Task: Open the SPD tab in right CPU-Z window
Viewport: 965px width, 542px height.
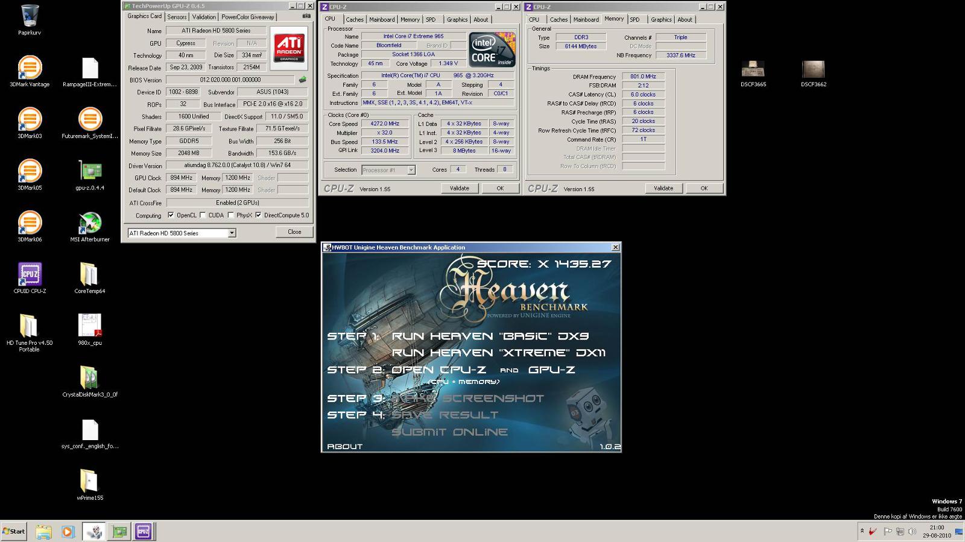Action: click(x=635, y=19)
